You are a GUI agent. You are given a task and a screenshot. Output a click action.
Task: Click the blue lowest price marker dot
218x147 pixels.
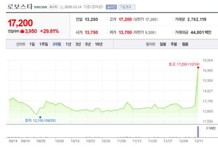[40, 117]
